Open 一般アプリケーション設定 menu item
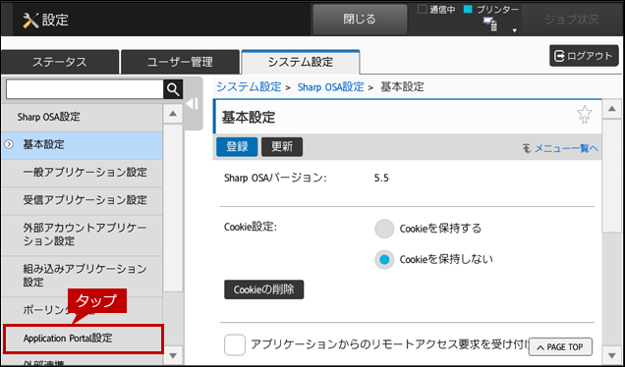625x367 pixels. 82,173
